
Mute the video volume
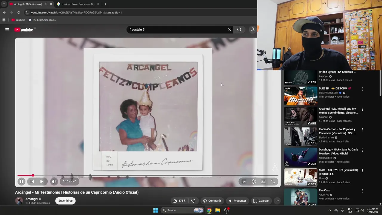pyautogui.click(x=54, y=181)
